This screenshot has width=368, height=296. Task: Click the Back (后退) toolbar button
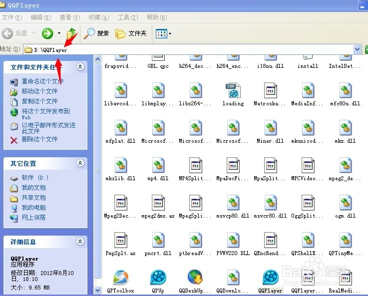point(15,33)
